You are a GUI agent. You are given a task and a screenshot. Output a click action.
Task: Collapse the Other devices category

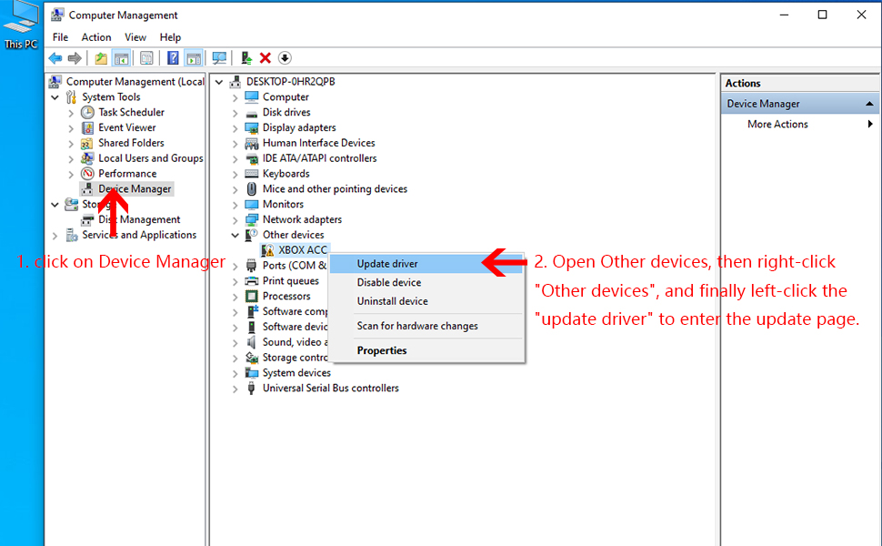pos(236,236)
